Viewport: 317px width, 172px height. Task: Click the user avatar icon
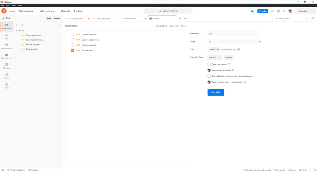290,11
